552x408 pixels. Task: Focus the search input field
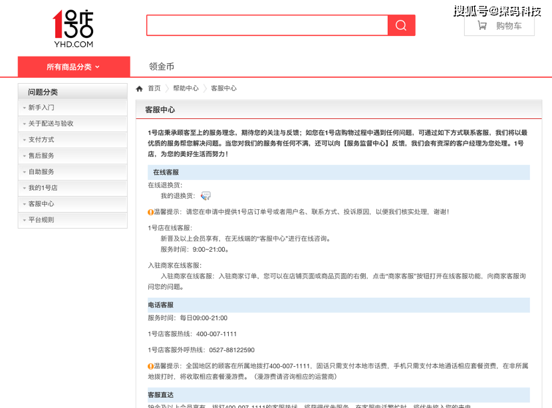pyautogui.click(x=267, y=25)
